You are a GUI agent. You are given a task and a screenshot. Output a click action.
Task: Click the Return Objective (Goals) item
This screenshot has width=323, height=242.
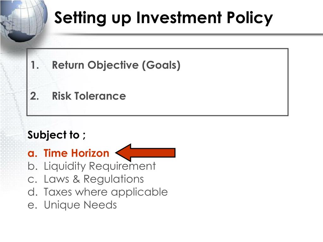pyautogui.click(x=116, y=65)
